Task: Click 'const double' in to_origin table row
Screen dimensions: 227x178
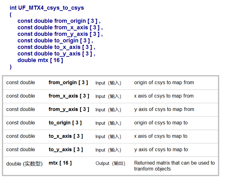Action: [x=21, y=123]
